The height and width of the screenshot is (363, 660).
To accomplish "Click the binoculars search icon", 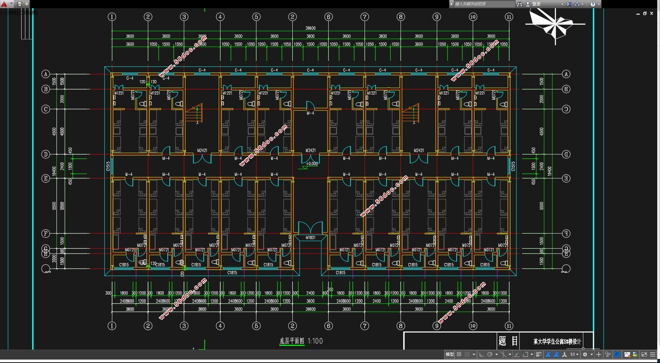I will 520,4.
